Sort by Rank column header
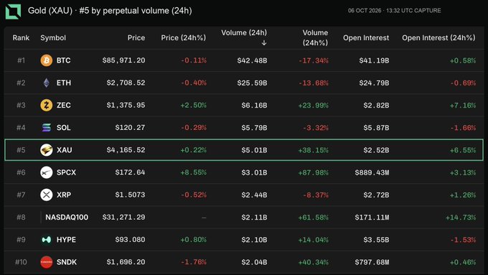 click(x=21, y=37)
